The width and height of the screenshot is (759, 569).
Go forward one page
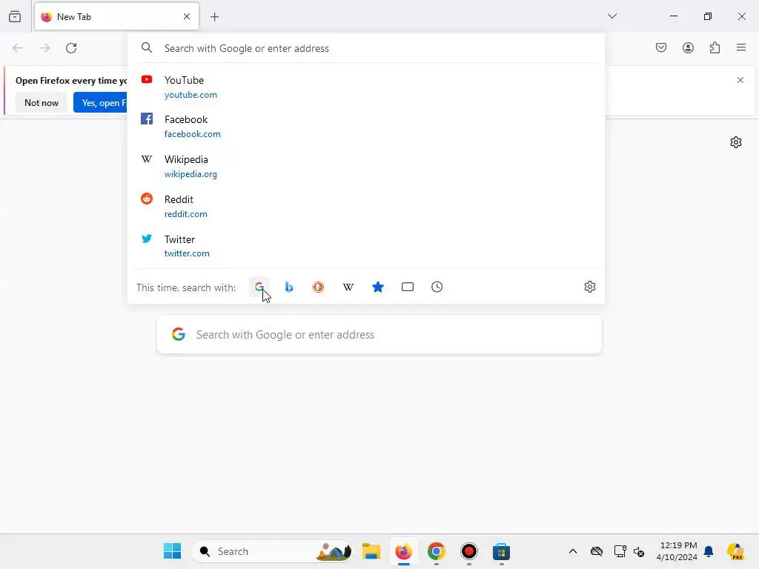pyautogui.click(x=44, y=48)
